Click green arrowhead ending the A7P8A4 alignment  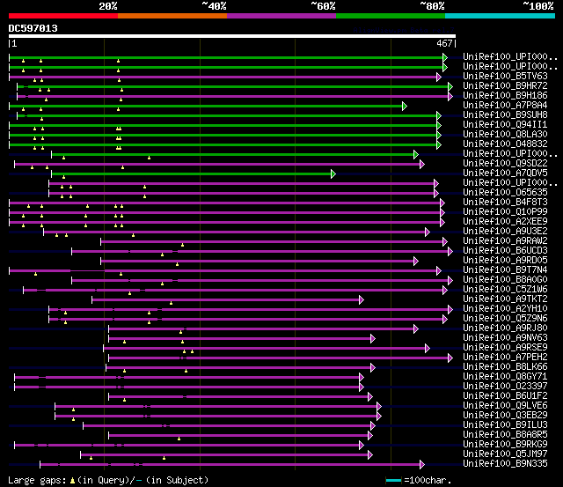pos(405,106)
